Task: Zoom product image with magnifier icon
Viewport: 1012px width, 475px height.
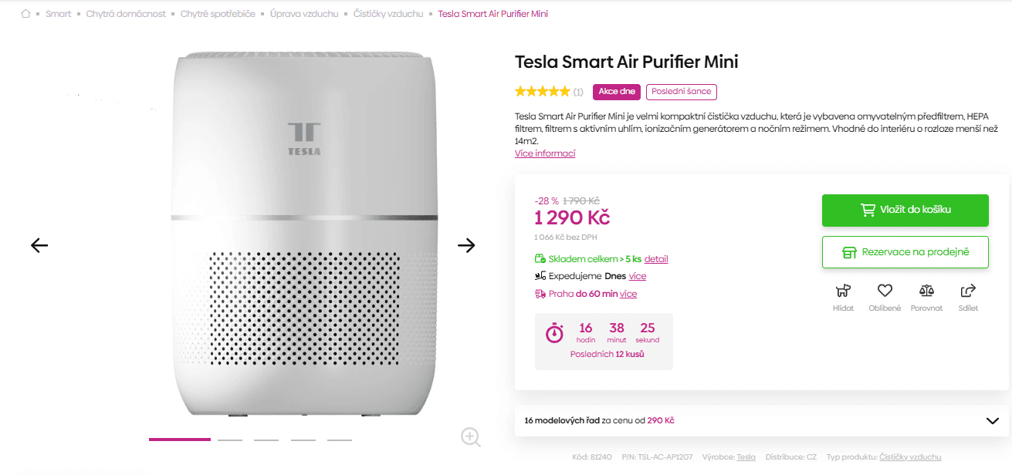Action: (471, 436)
